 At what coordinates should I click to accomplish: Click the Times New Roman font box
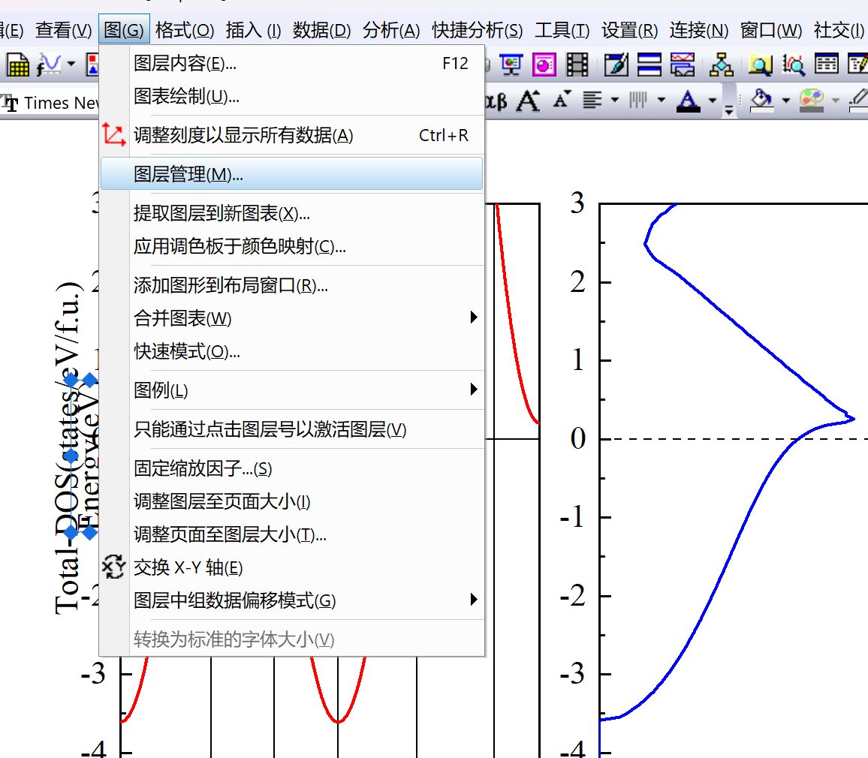point(60,103)
